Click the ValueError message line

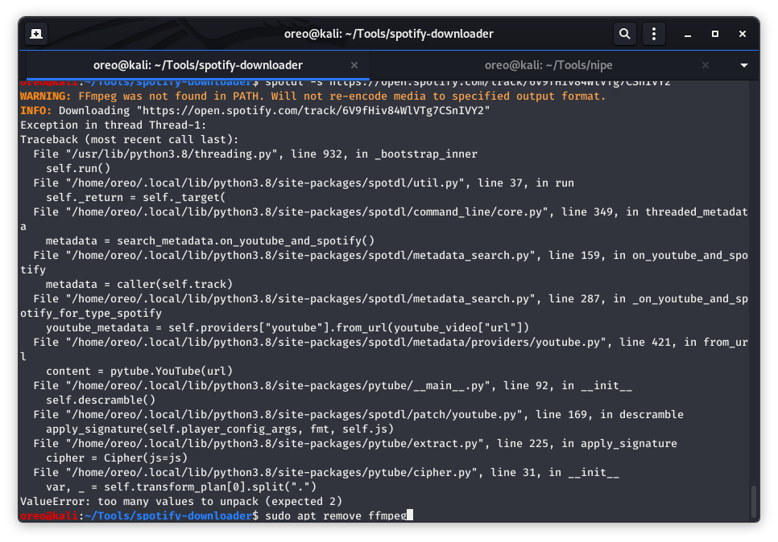tap(181, 501)
